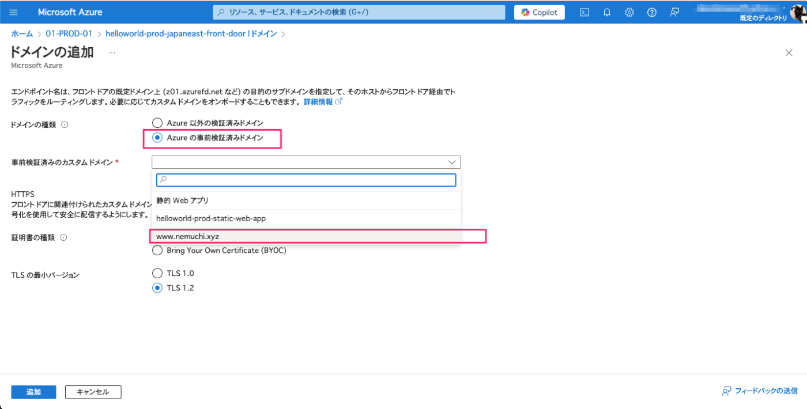Click the user account avatar
The height and width of the screenshot is (409, 807).
[x=800, y=12]
